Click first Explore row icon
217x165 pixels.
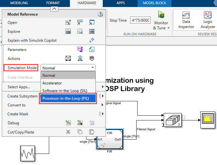point(68,31)
